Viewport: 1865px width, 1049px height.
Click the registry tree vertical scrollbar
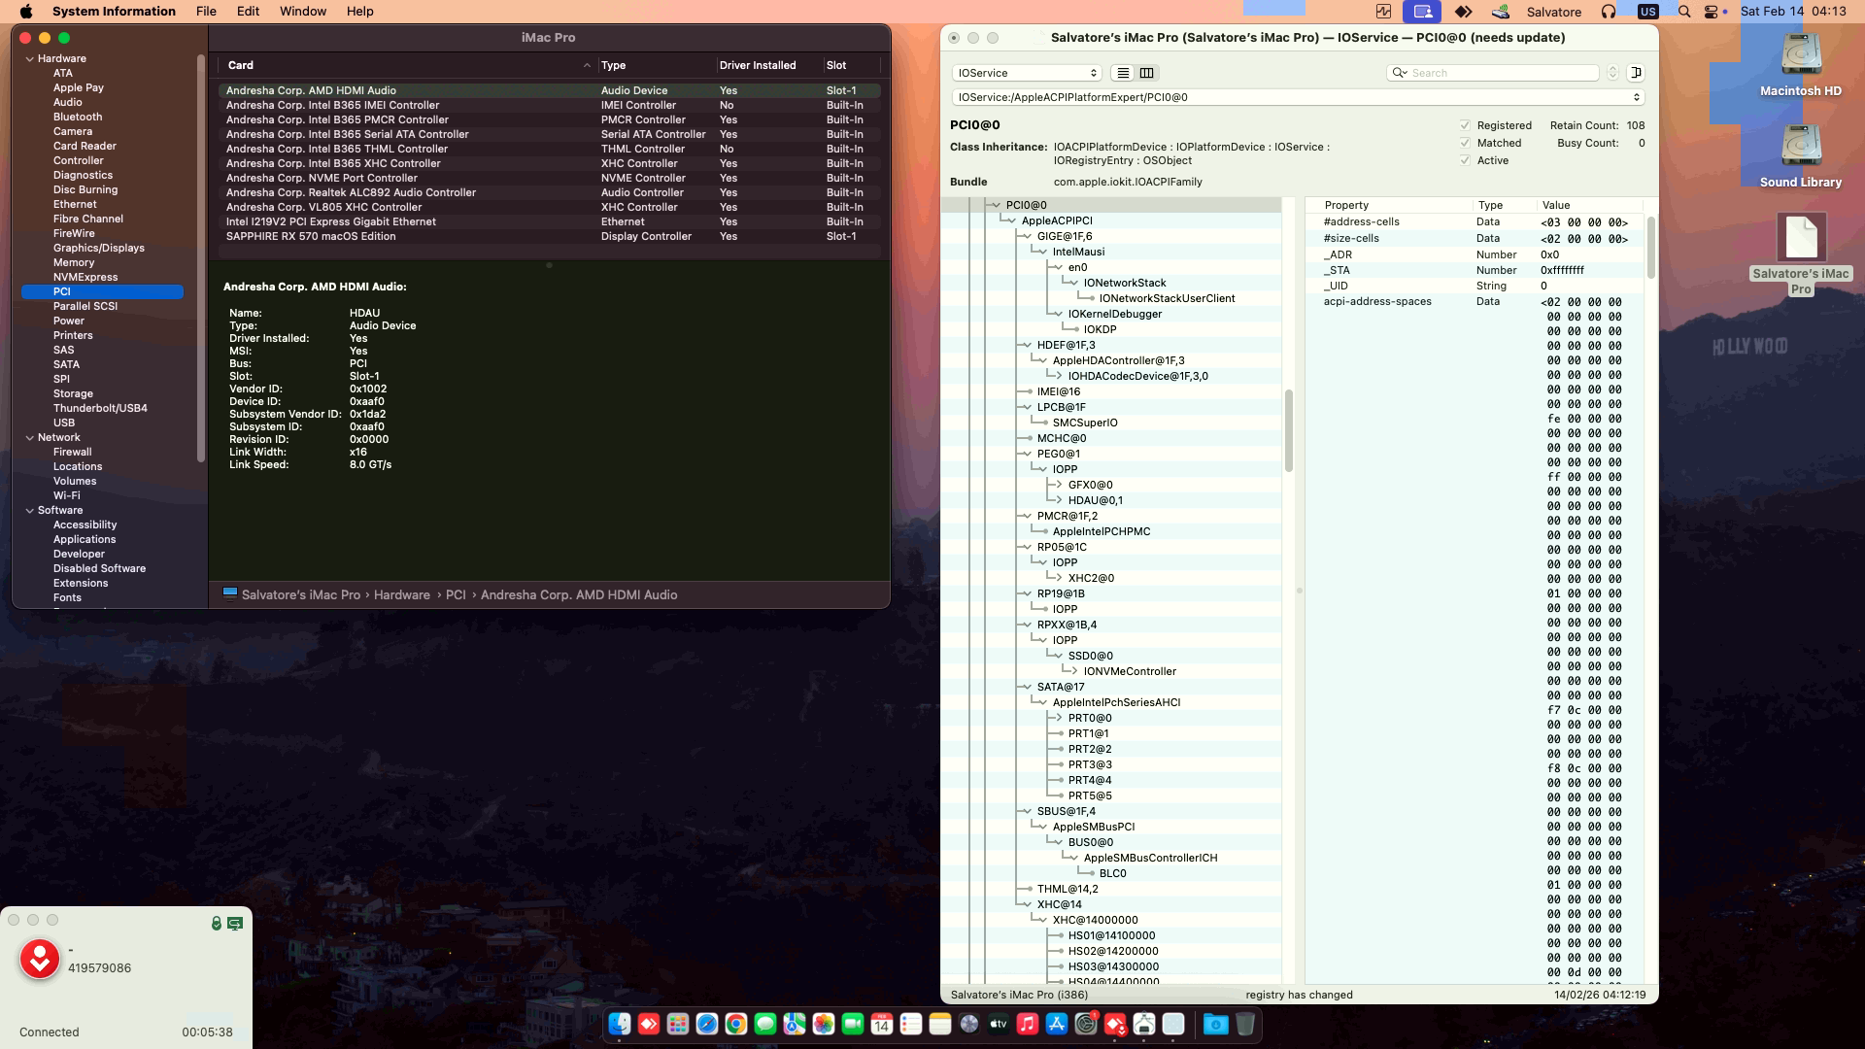[1289, 431]
